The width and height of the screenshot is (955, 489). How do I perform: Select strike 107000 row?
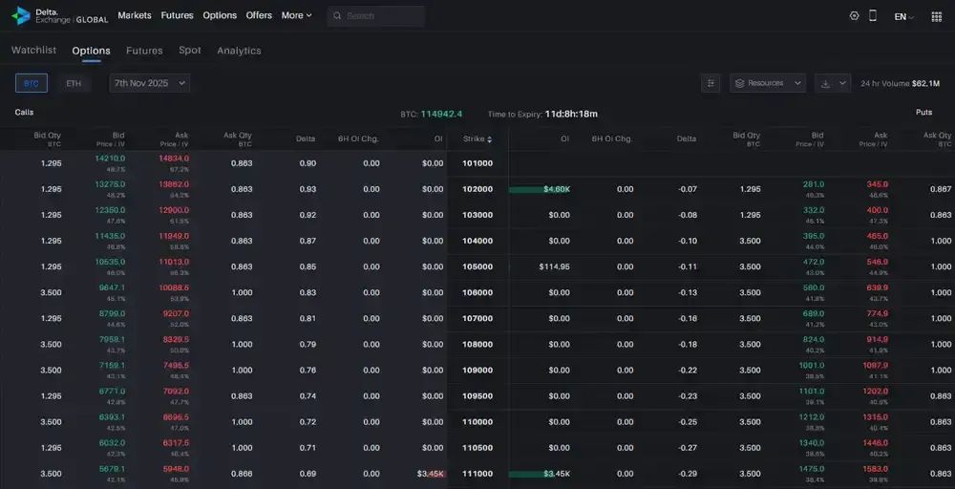coord(477,318)
